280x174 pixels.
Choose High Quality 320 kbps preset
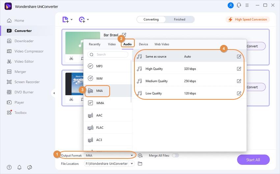(189, 69)
